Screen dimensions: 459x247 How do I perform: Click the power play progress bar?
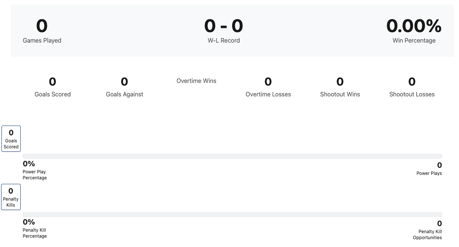pos(232,156)
